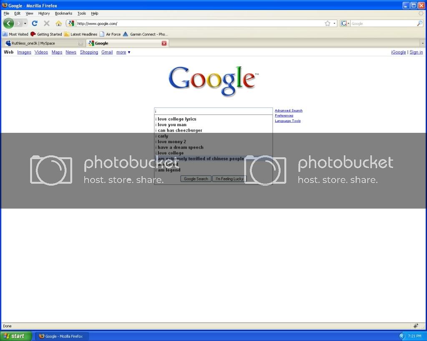Open the Air Force bookmark
Screen dimensions: 427x341
coord(110,34)
